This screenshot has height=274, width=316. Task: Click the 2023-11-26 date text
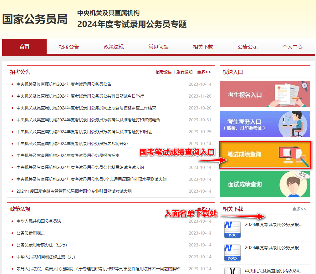tap(200, 96)
